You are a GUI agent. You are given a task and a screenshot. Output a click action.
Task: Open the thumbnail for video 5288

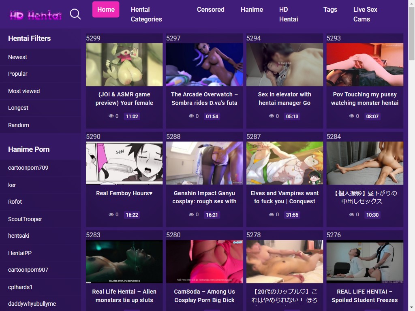pos(204,163)
